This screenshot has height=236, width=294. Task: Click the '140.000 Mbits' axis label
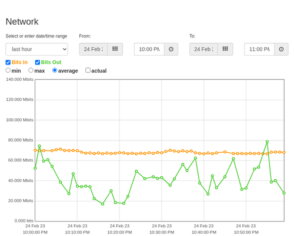coord(19,79)
